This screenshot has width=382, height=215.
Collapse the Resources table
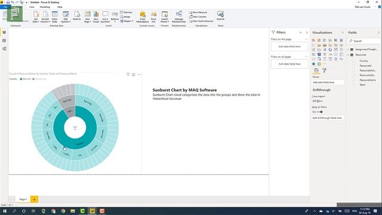click(349, 55)
